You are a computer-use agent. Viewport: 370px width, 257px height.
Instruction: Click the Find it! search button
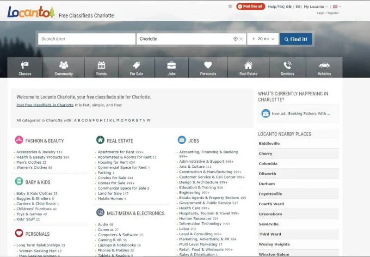[x=296, y=39]
